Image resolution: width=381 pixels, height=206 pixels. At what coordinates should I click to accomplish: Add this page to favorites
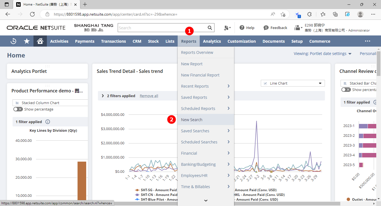click(283, 14)
